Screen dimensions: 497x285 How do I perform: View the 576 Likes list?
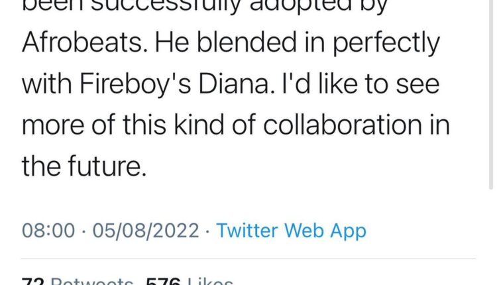coord(195,281)
